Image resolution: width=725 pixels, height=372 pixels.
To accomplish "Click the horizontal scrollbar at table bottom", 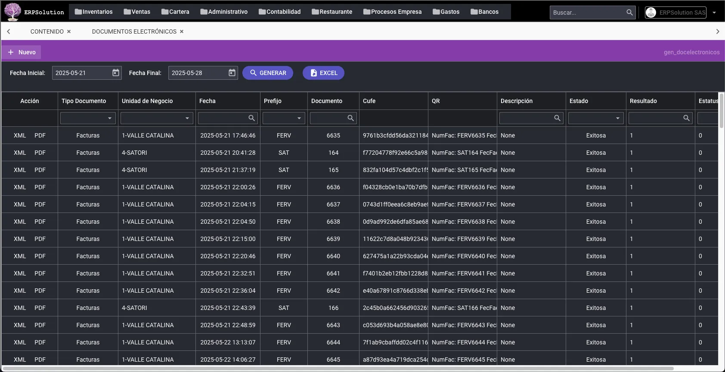I will [x=338, y=369].
